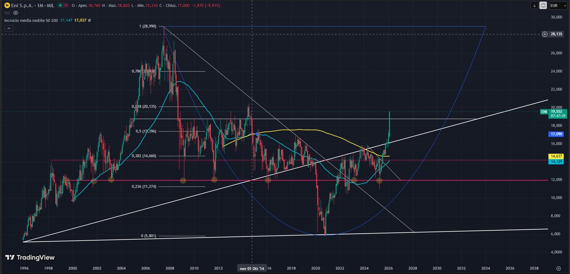Image resolution: width=570 pixels, height=274 pixels.
Task: Click the Vol indicator label
Action: click(7, 13)
